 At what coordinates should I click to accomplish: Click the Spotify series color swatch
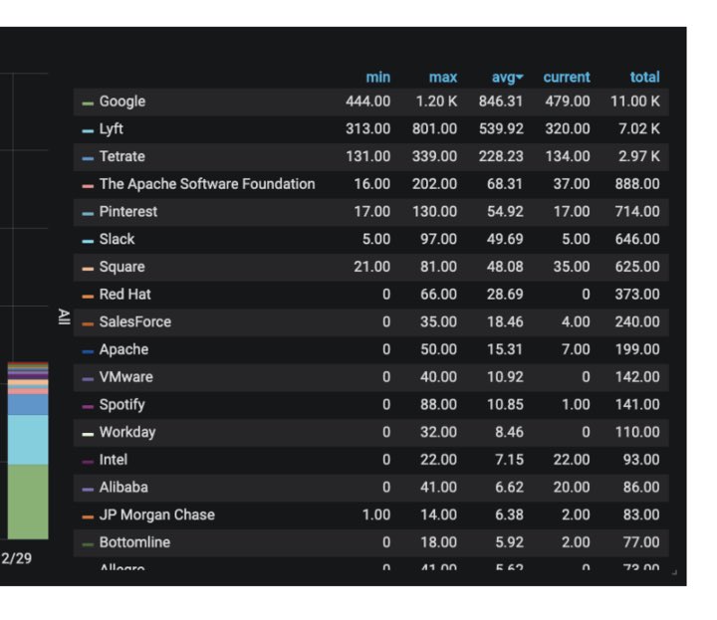pyautogui.click(x=88, y=407)
